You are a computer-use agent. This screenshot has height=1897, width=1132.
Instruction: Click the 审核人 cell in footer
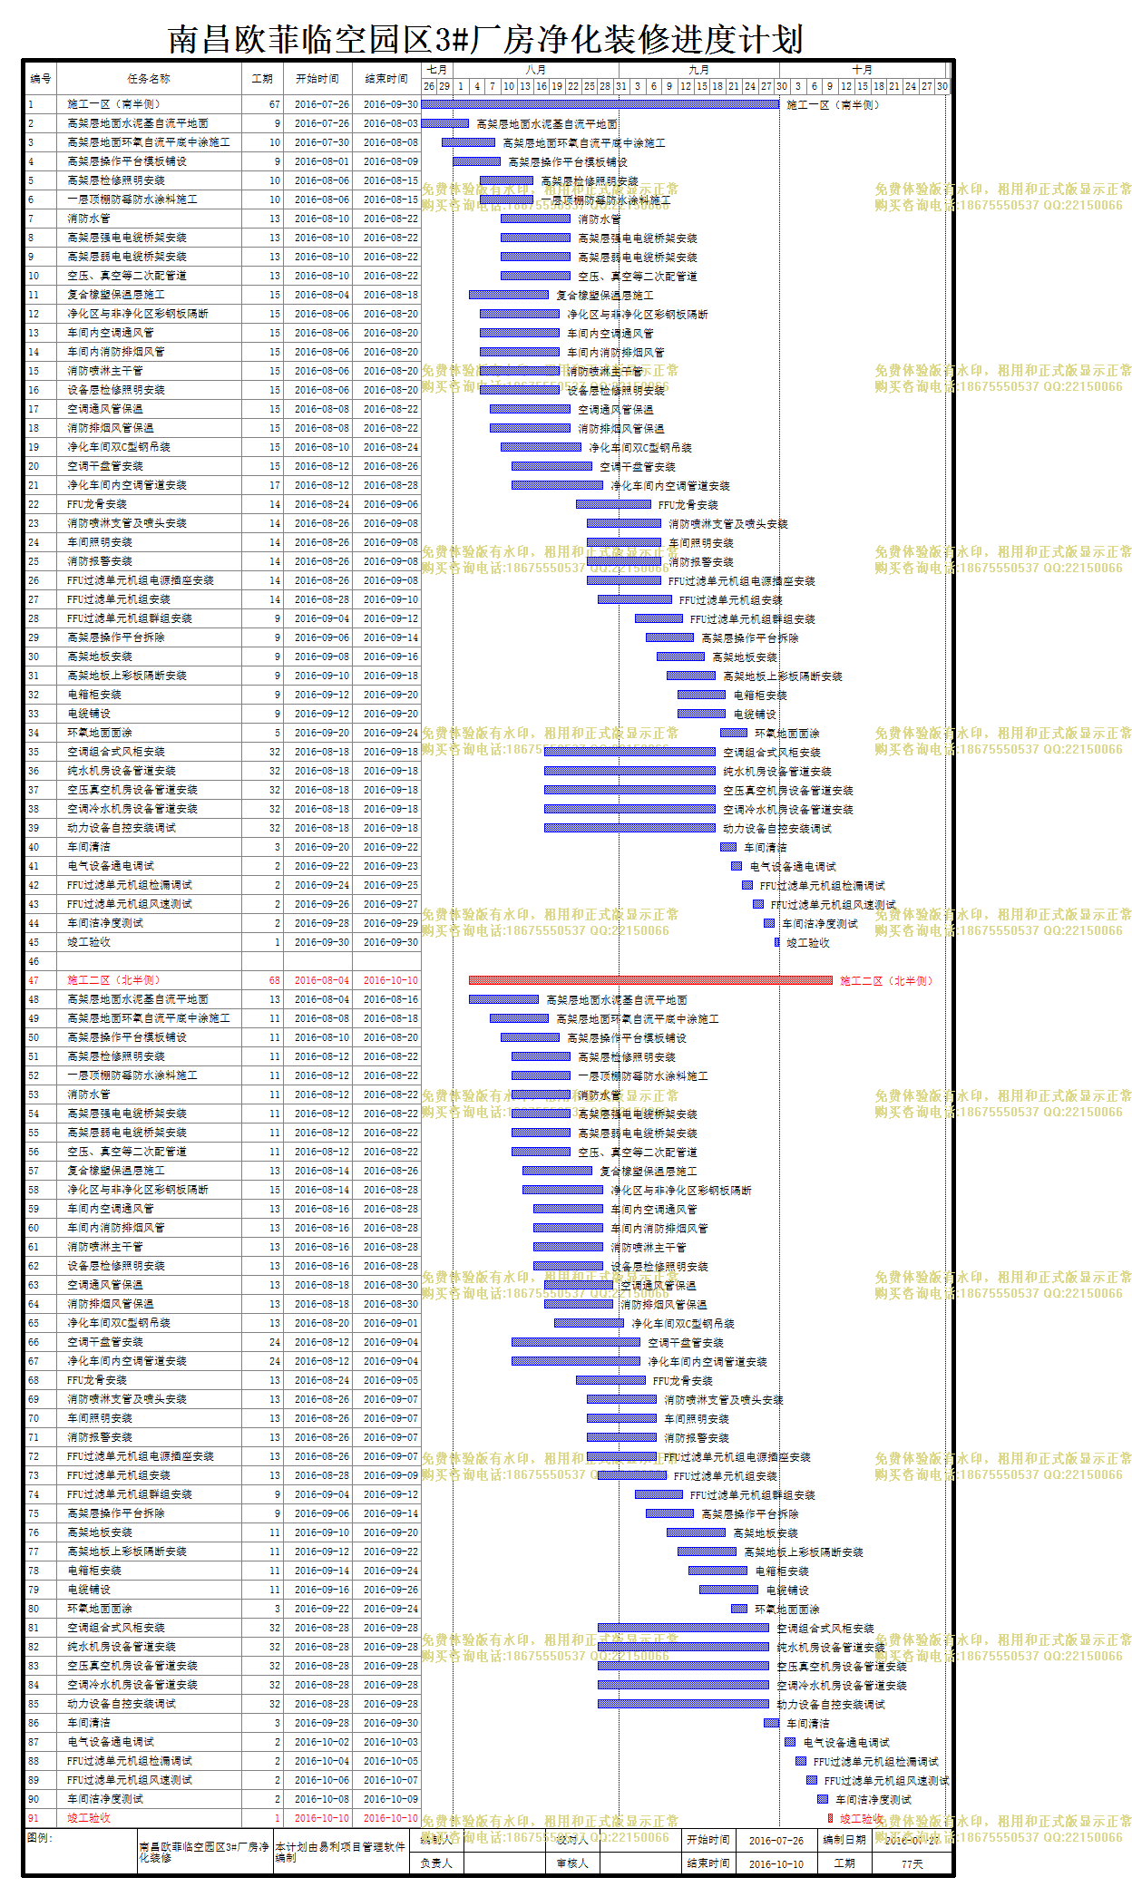coord(572,1863)
